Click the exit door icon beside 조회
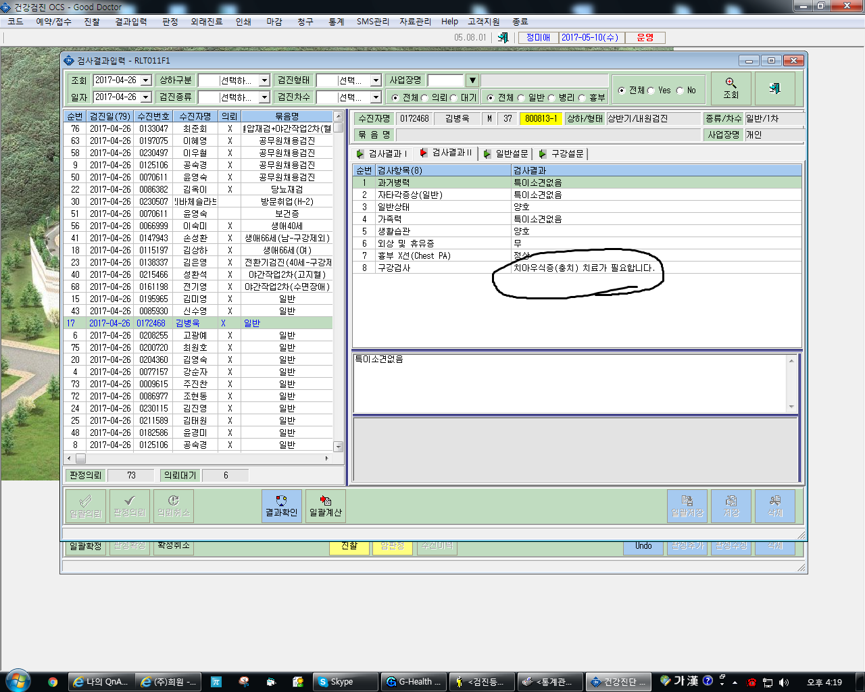The image size is (865, 692). 775,89
